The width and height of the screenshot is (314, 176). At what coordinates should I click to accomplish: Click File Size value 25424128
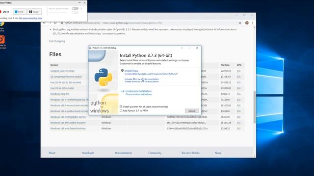[226, 123]
